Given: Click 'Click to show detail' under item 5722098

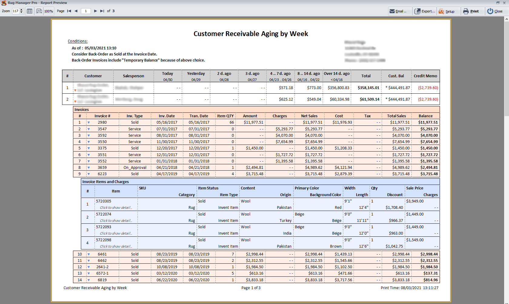Looking at the screenshot, I should 116,246.
